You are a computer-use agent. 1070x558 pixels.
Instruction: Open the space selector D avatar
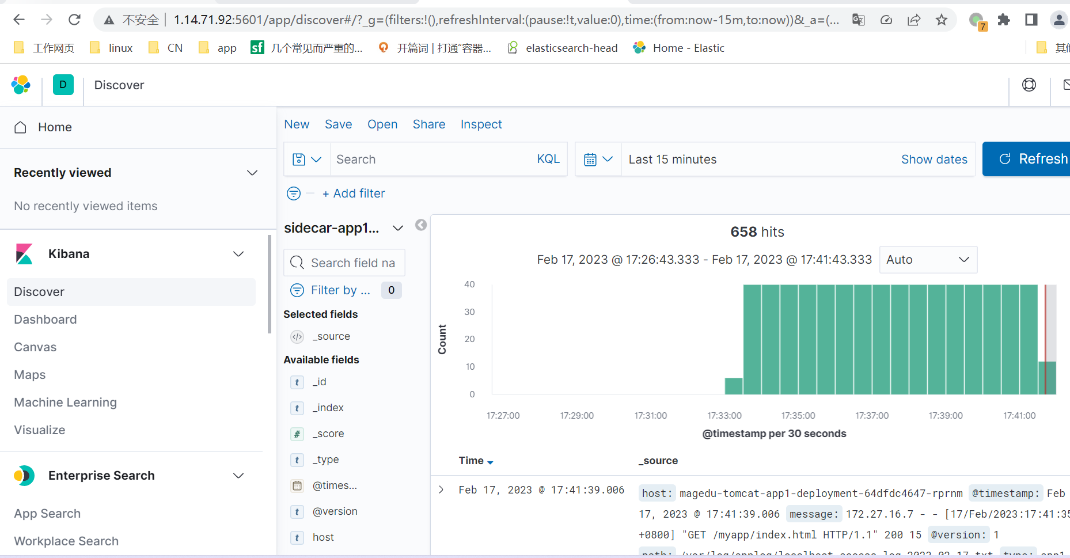coord(63,85)
